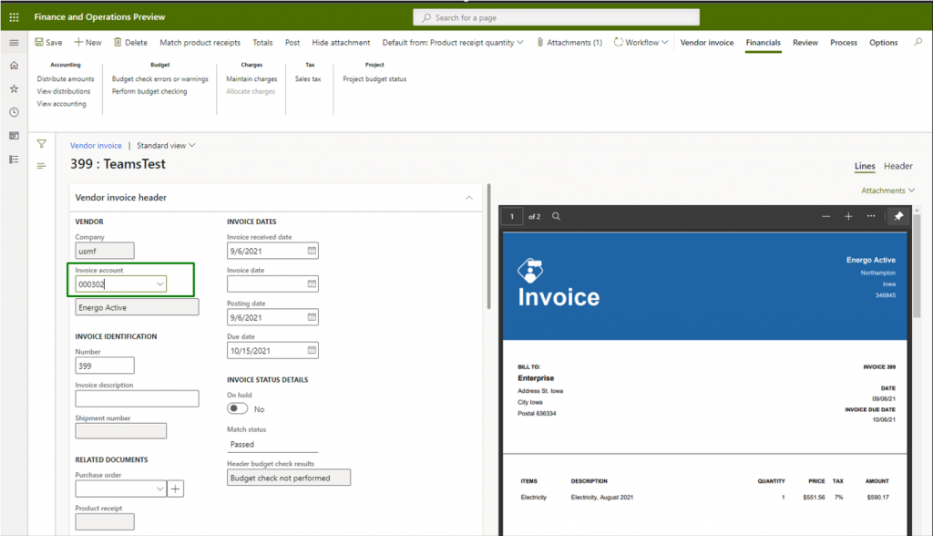933x536 pixels.
Task: Click the PDF page number box
Action: coord(512,216)
